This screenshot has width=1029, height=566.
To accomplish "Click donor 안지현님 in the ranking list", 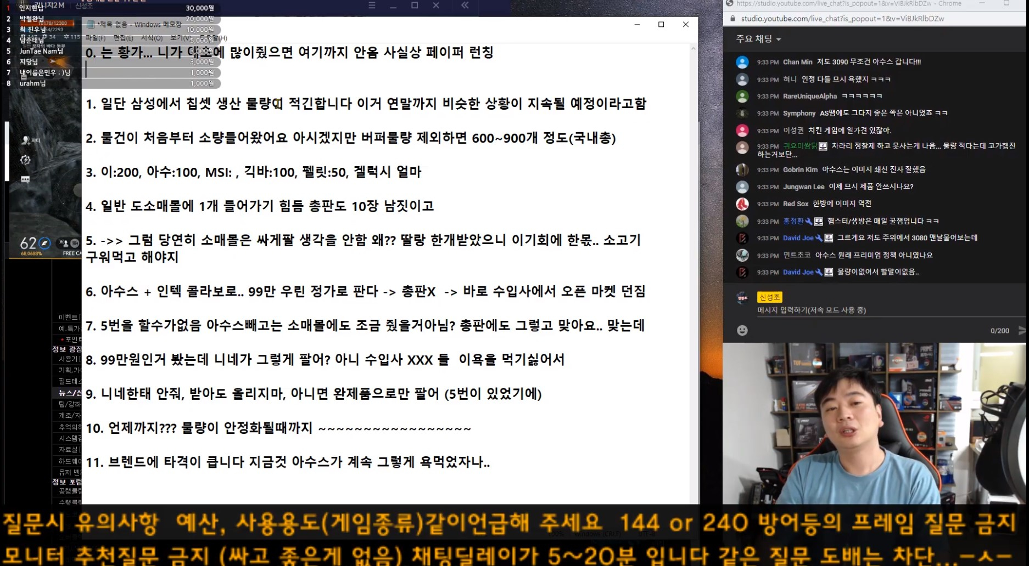I will tap(31, 8).
